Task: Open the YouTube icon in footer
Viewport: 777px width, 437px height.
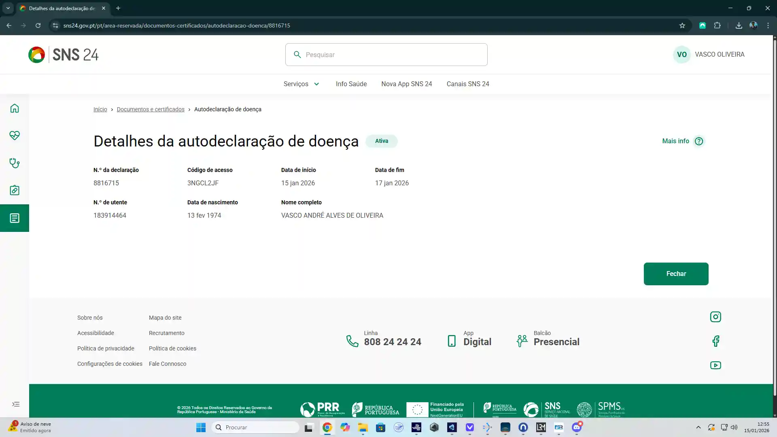Action: click(x=715, y=365)
